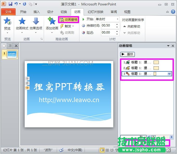Select animation item 3 标题 1
This screenshot has width=177, height=154.
[147, 74]
